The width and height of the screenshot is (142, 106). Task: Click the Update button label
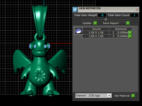[87, 23]
